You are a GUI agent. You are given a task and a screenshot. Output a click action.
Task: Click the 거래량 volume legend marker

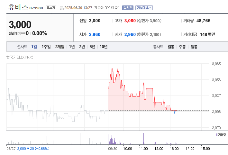click(x=217, y=135)
